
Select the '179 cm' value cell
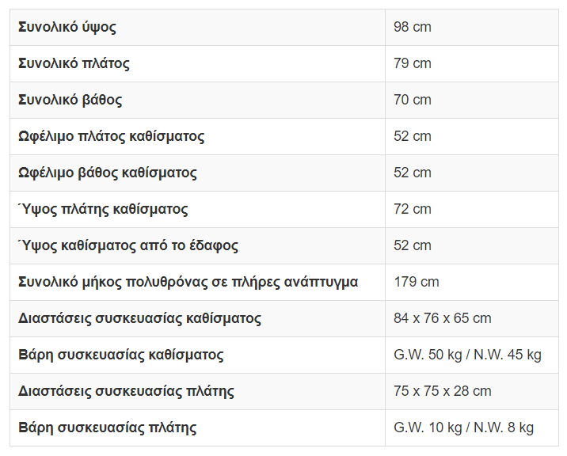pos(417,282)
